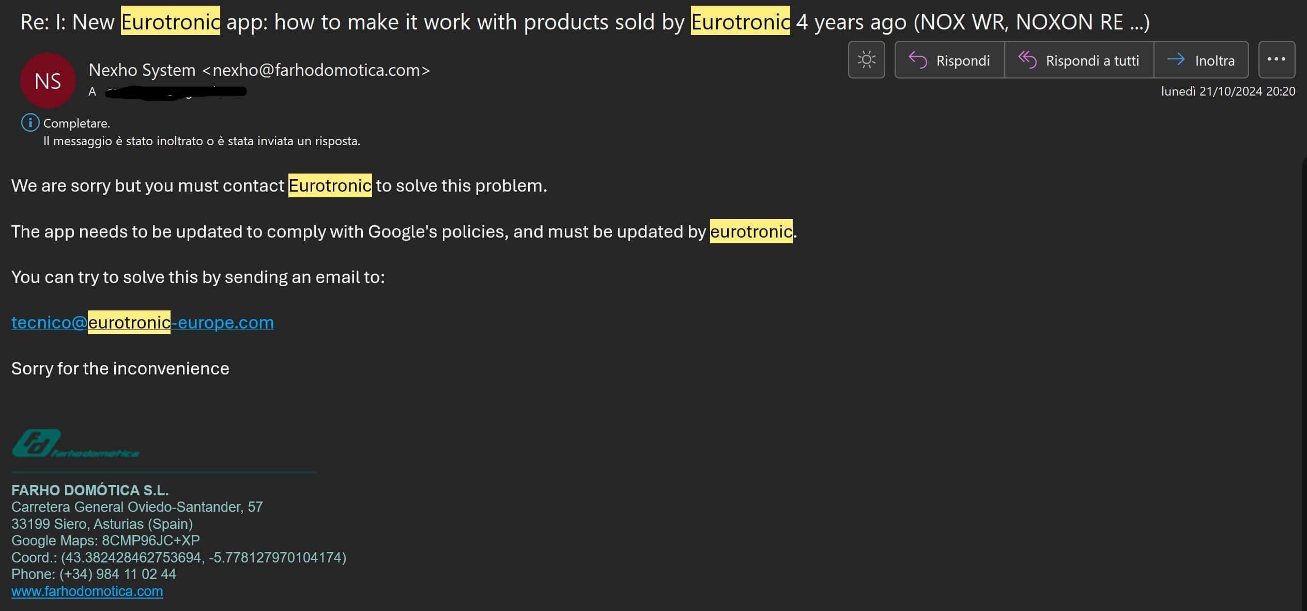The image size is (1307, 611).
Task: Click the Coord. coordinates line
Action: (x=179, y=558)
